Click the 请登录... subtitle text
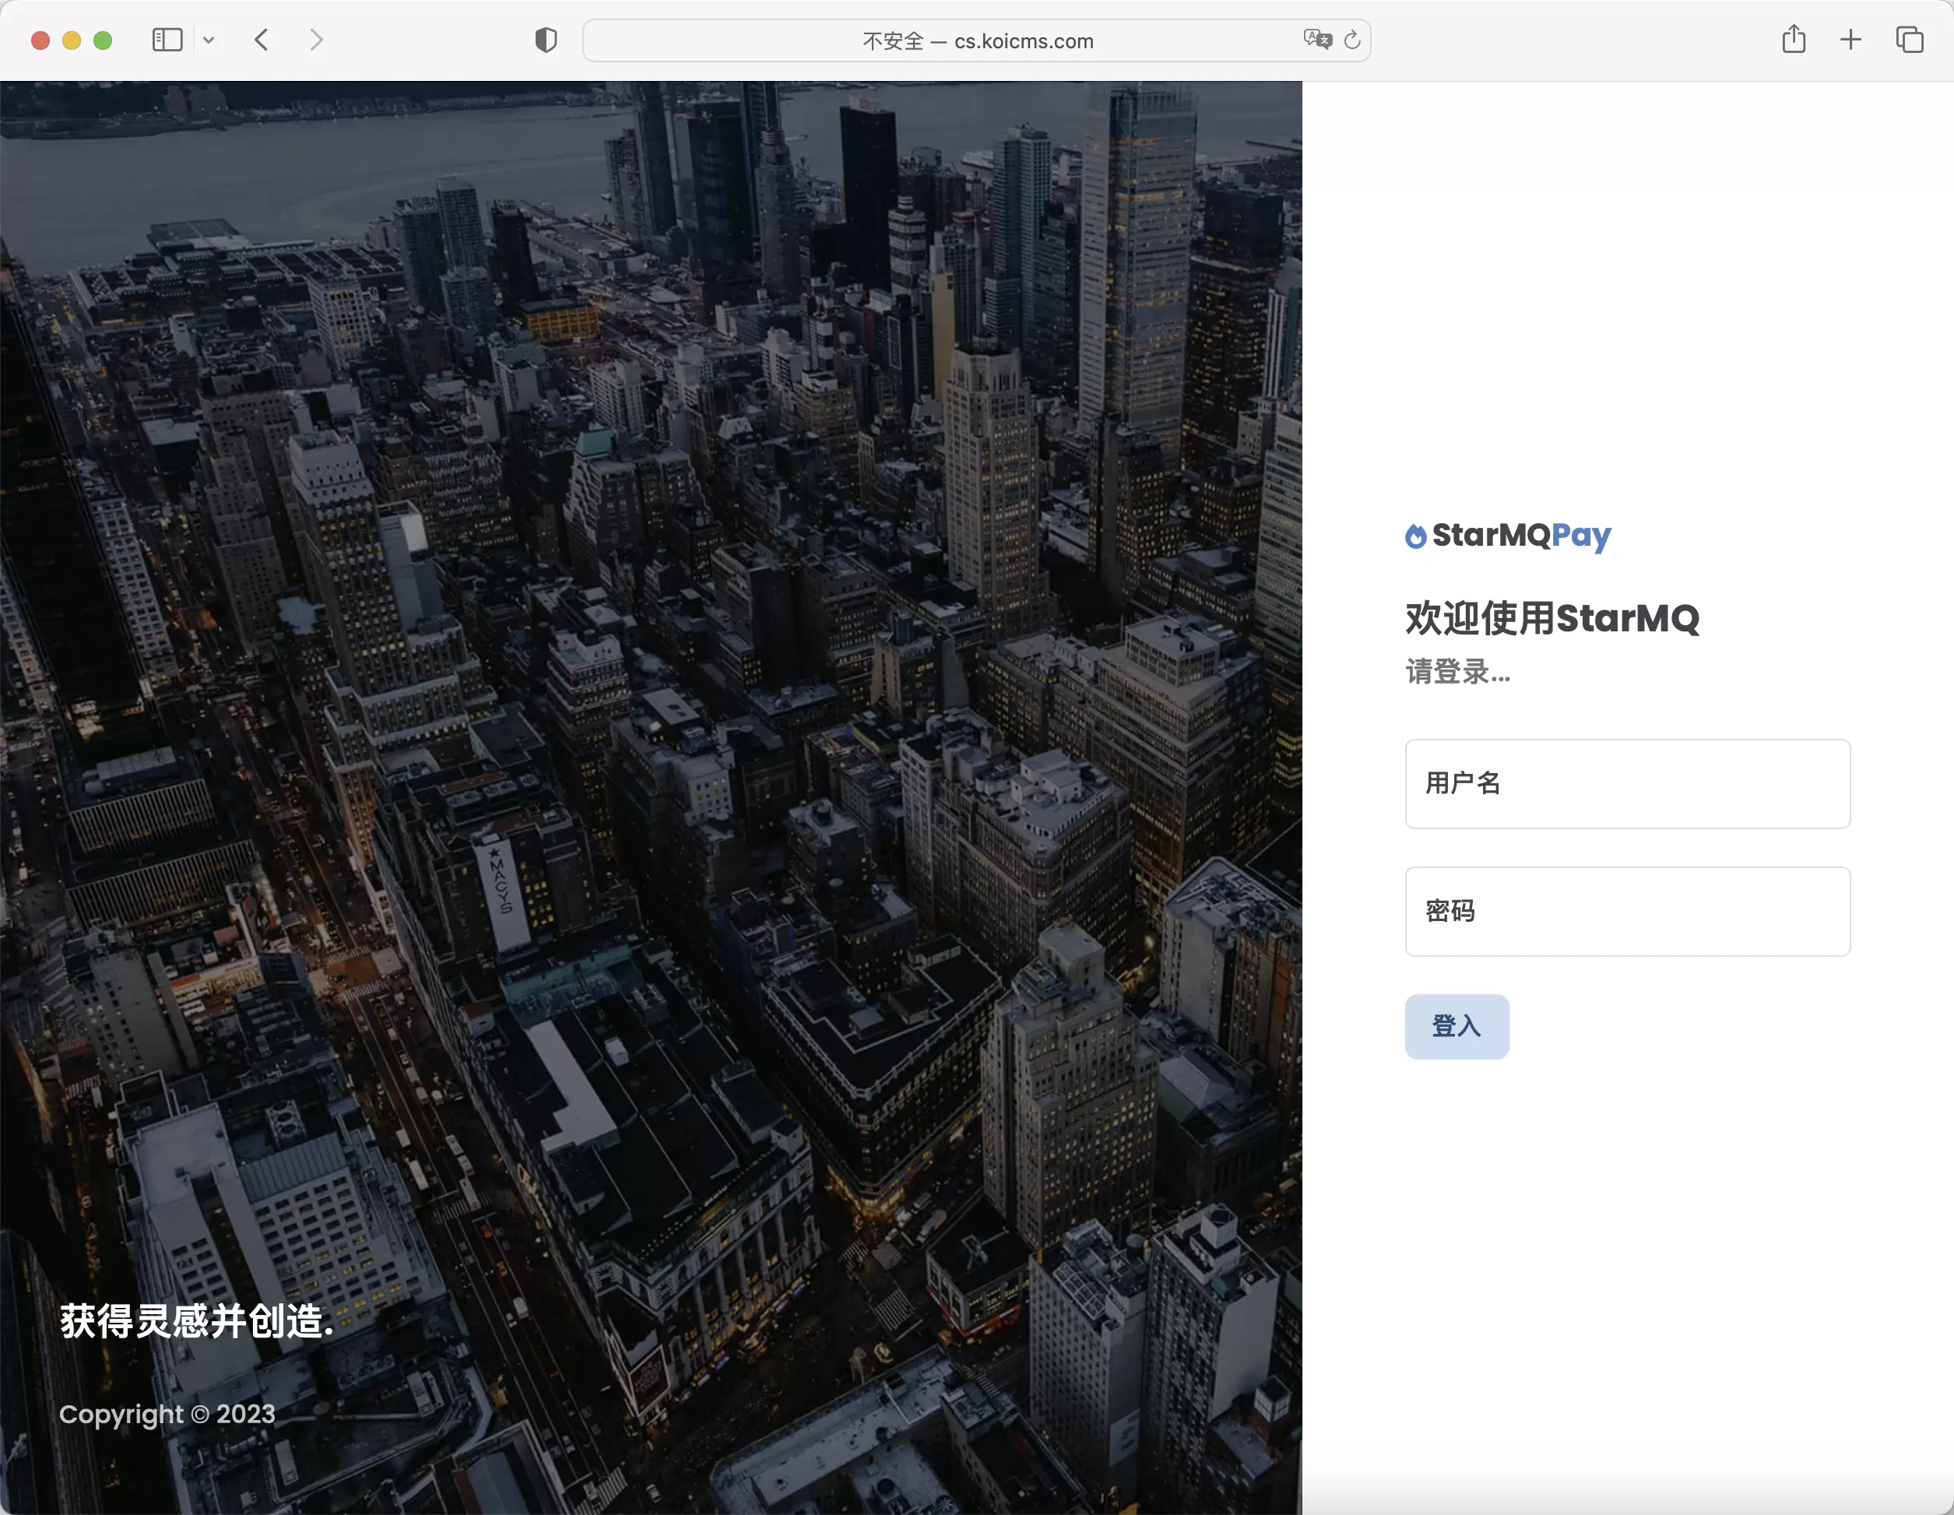Viewport: 1954px width, 1515px height. 1457,671
